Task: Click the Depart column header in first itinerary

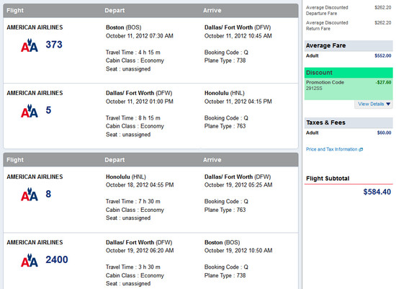Action: coord(114,11)
